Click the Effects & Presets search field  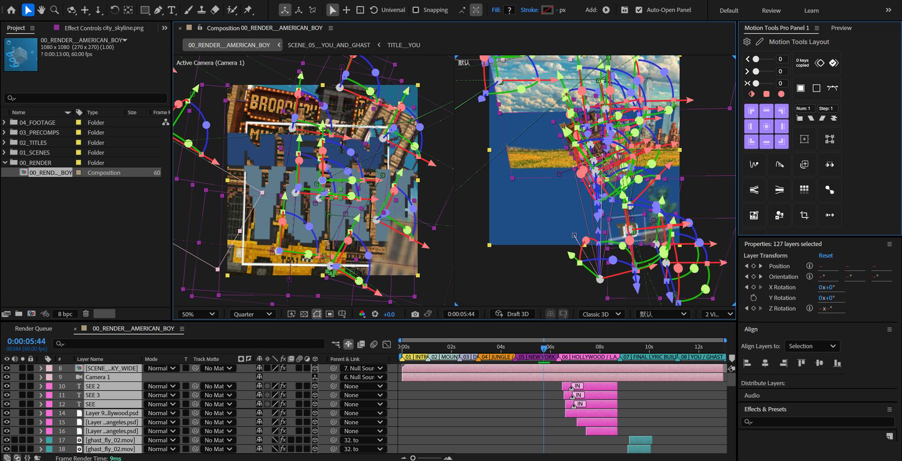(x=817, y=422)
